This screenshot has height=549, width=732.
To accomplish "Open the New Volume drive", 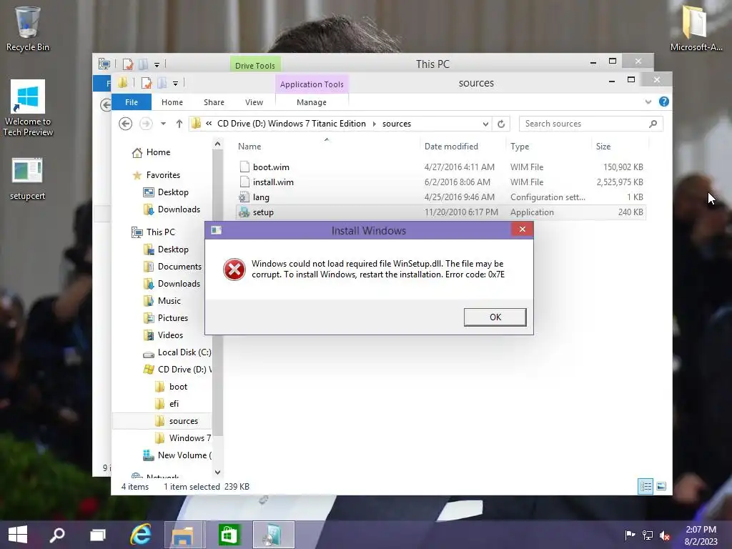I will pyautogui.click(x=184, y=455).
